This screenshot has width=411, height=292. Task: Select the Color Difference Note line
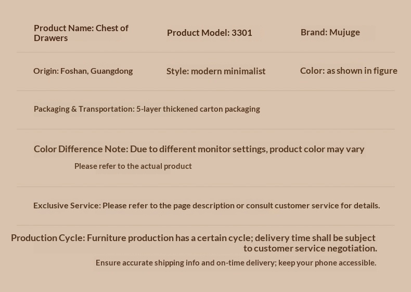[199, 149]
